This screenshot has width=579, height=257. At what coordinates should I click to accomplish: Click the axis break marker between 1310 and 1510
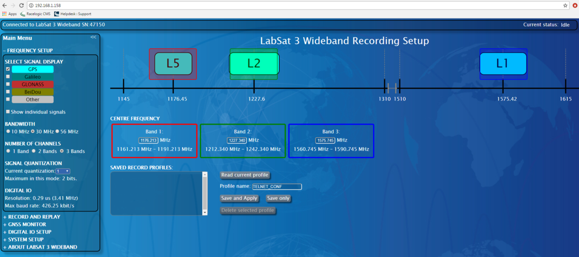(392, 88)
